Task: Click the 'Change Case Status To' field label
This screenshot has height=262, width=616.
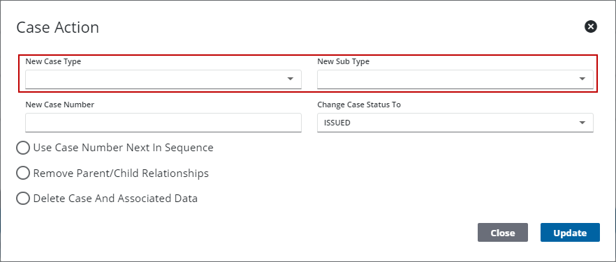Action: [x=359, y=105]
